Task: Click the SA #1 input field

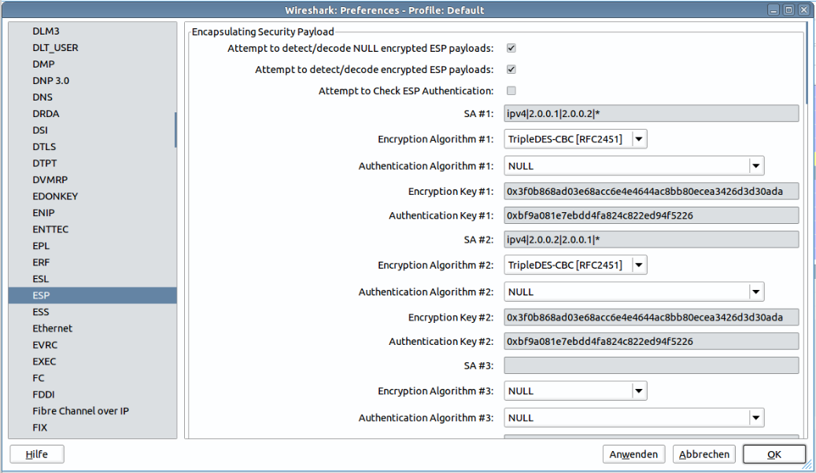Action: tap(651, 113)
